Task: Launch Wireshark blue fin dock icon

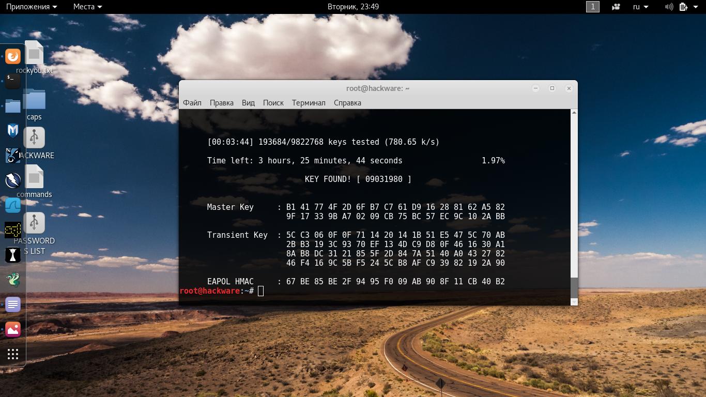Action: point(13,205)
